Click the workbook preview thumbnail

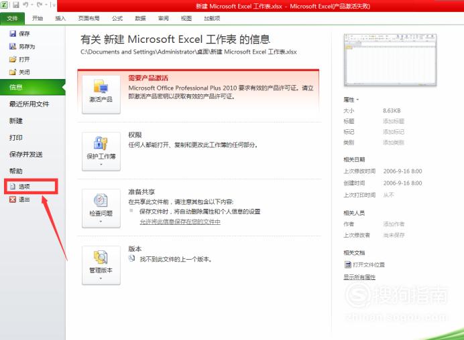coord(390,60)
